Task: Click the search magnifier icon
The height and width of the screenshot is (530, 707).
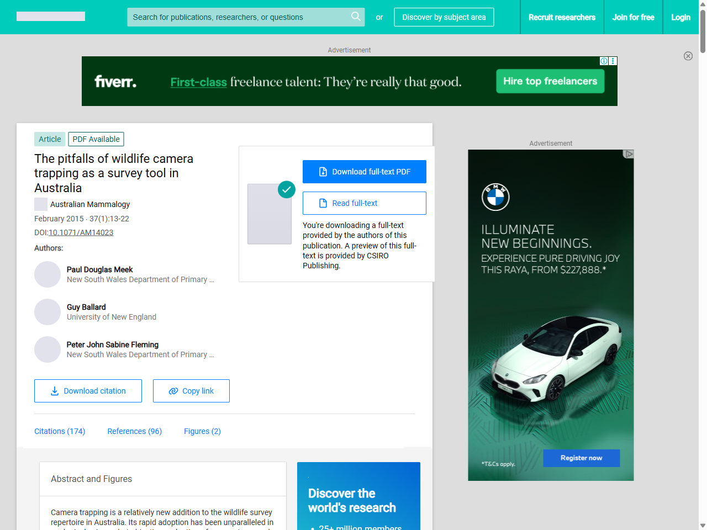Action: click(x=356, y=17)
